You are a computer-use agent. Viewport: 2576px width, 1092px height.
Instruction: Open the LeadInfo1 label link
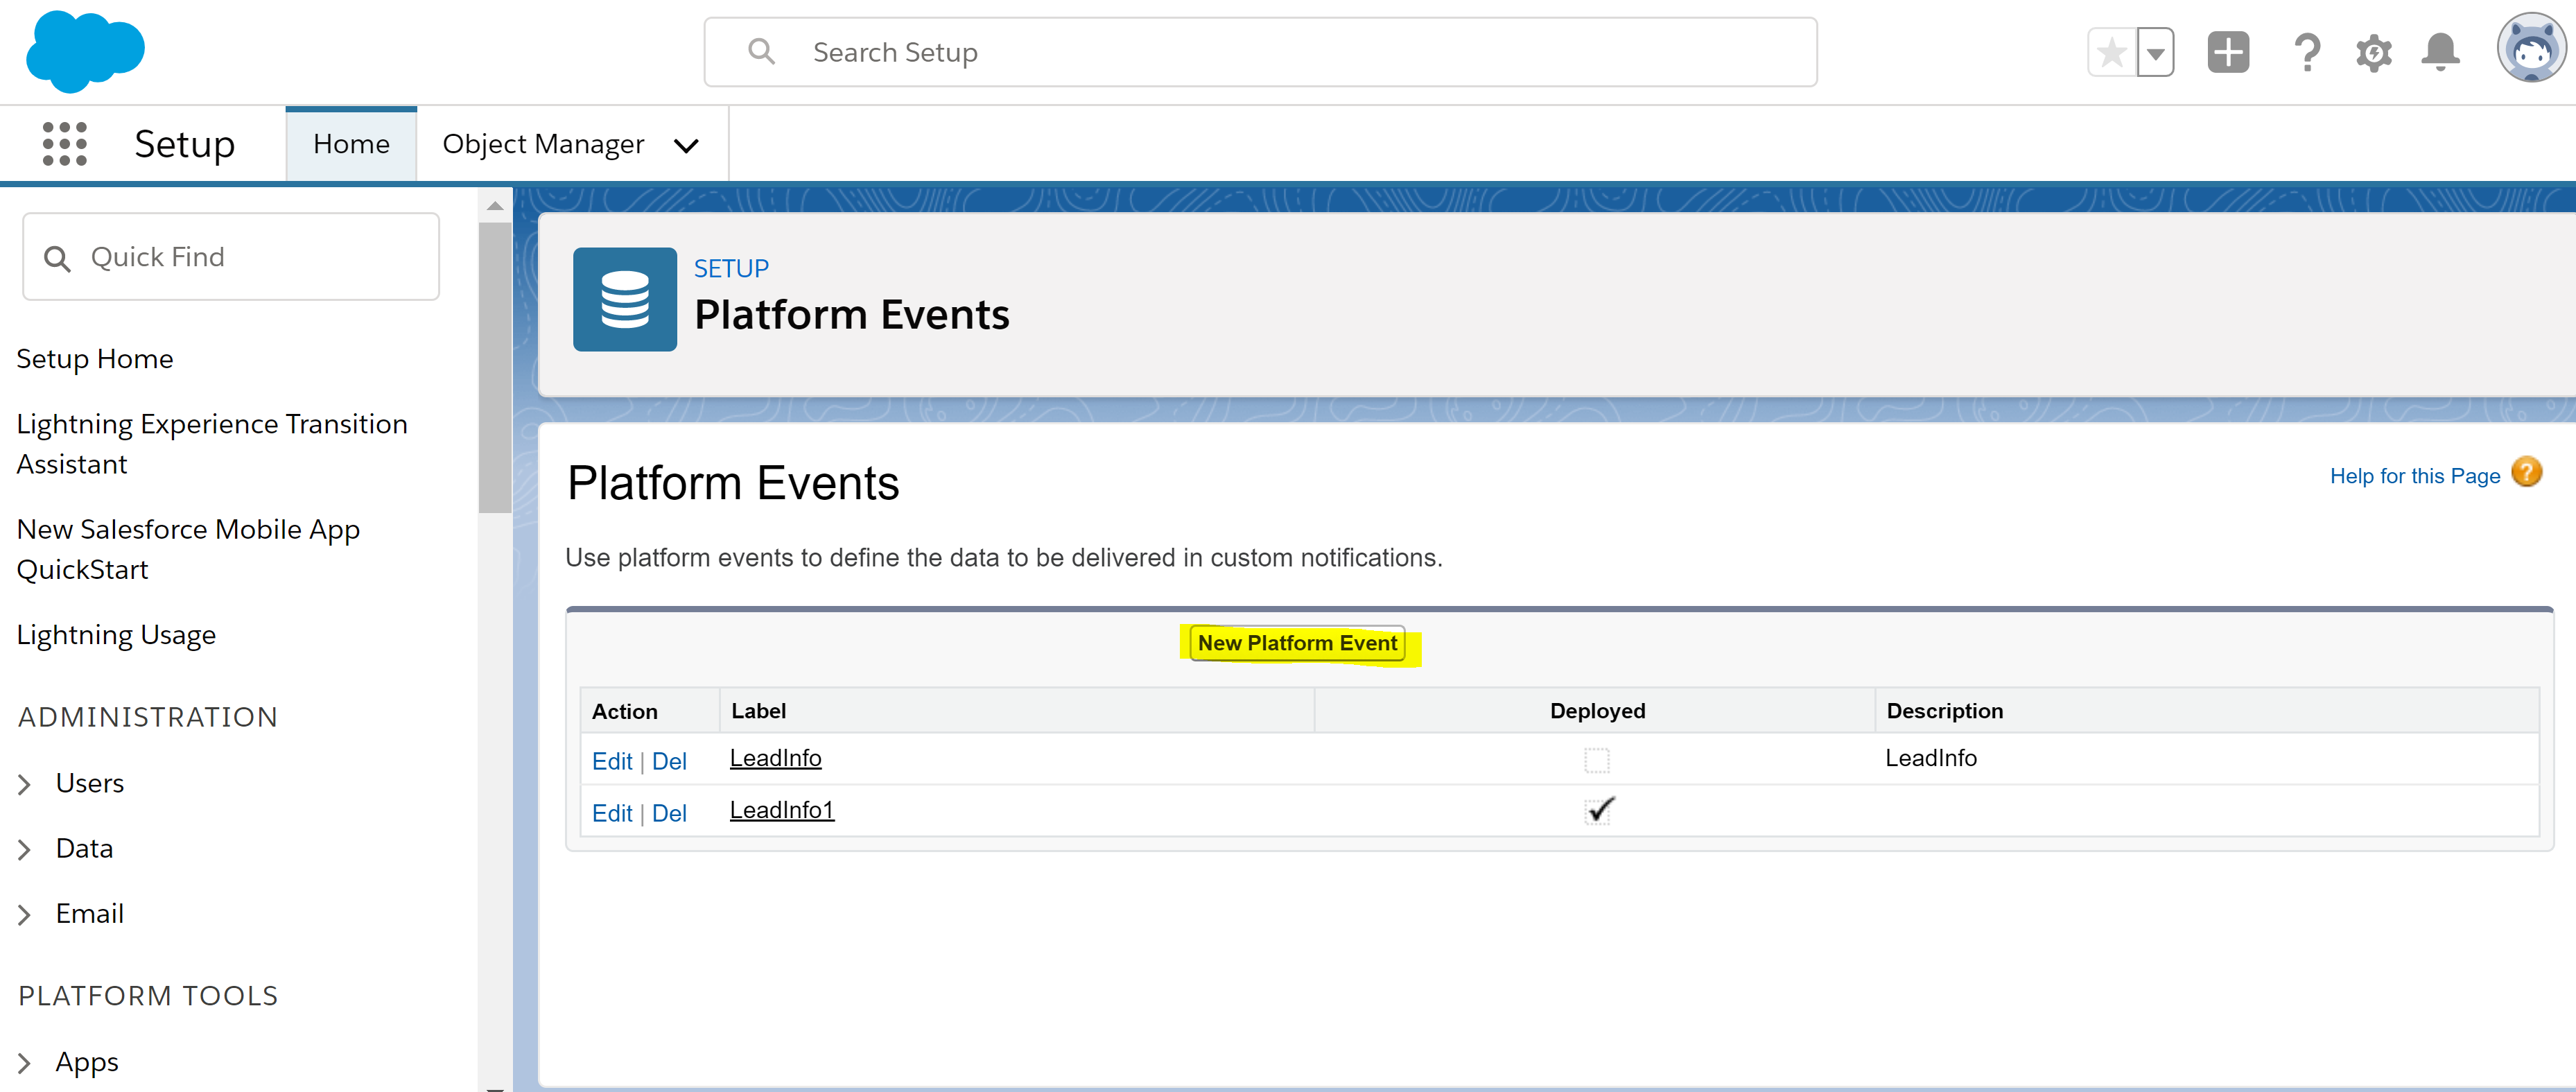click(781, 810)
